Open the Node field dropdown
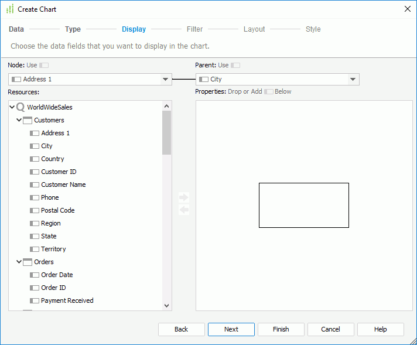The width and height of the screenshot is (417, 345). click(165, 79)
